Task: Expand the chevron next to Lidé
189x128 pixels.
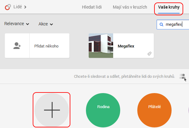Action: (25, 7)
